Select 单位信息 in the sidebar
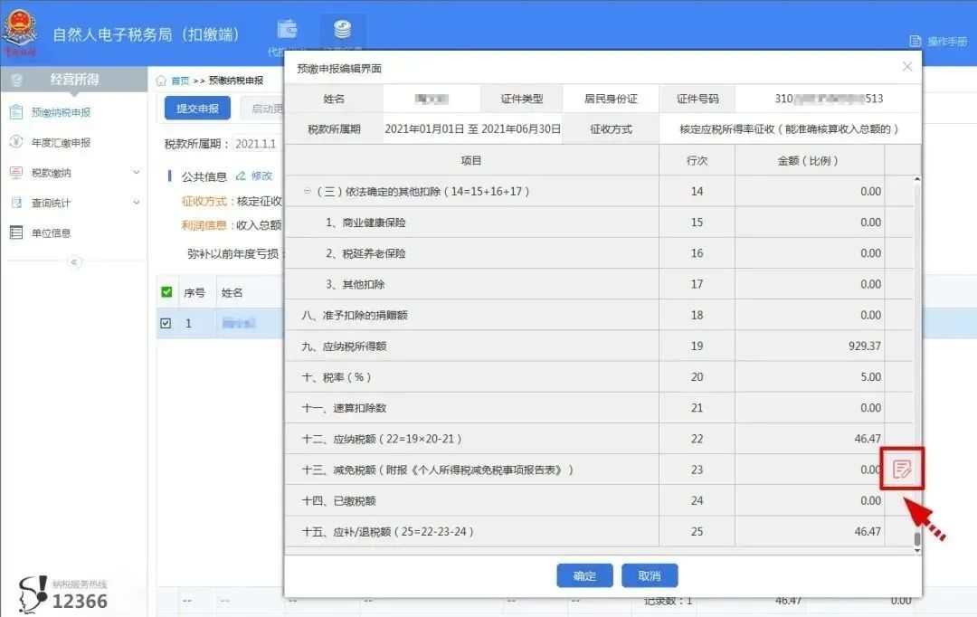 pyautogui.click(x=51, y=233)
